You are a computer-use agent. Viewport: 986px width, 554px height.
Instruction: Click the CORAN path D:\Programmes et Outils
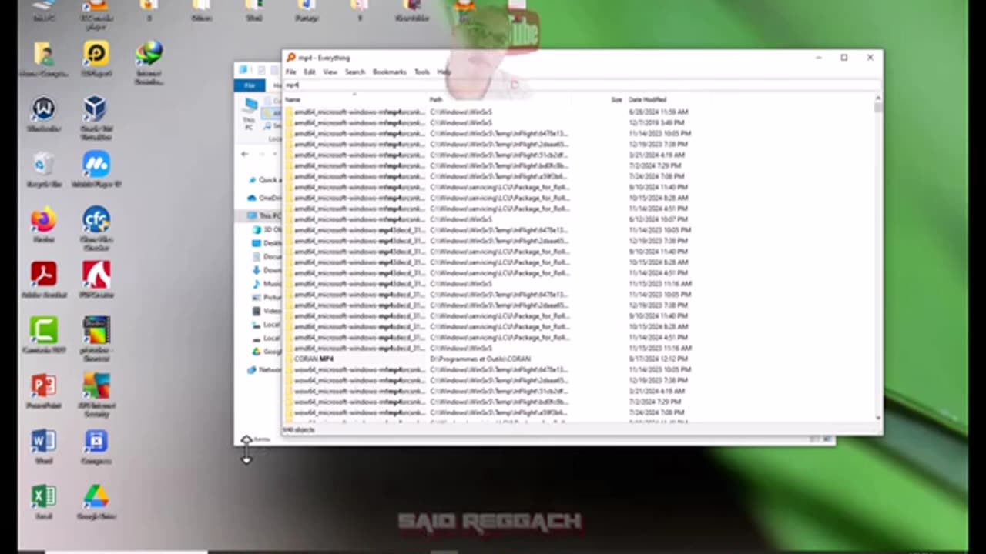480,359
